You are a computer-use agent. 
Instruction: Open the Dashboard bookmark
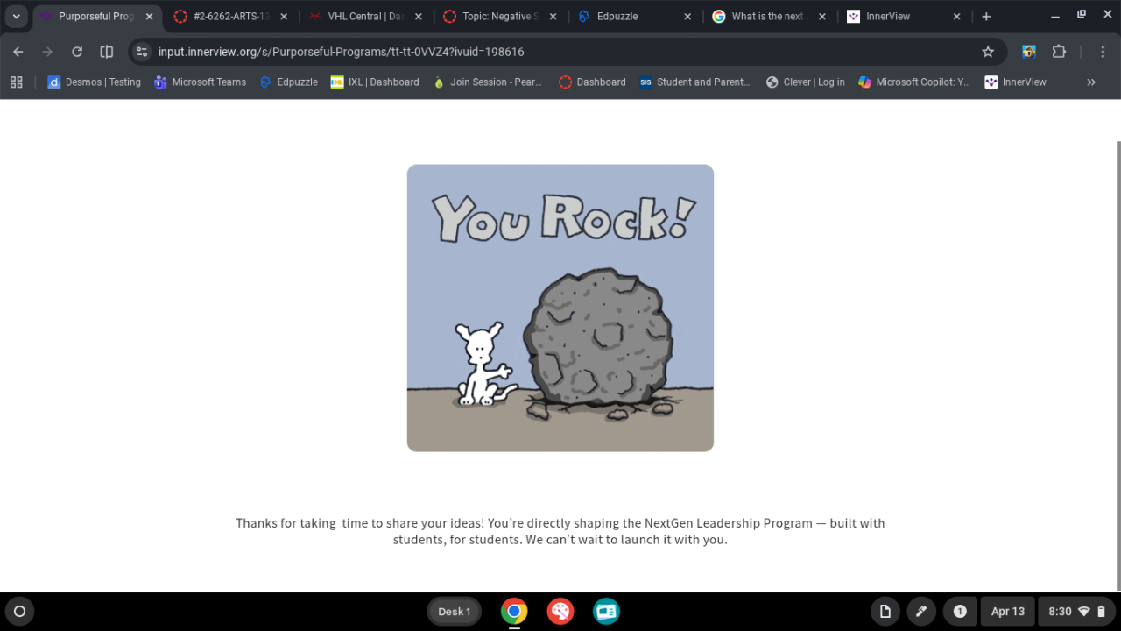point(592,82)
